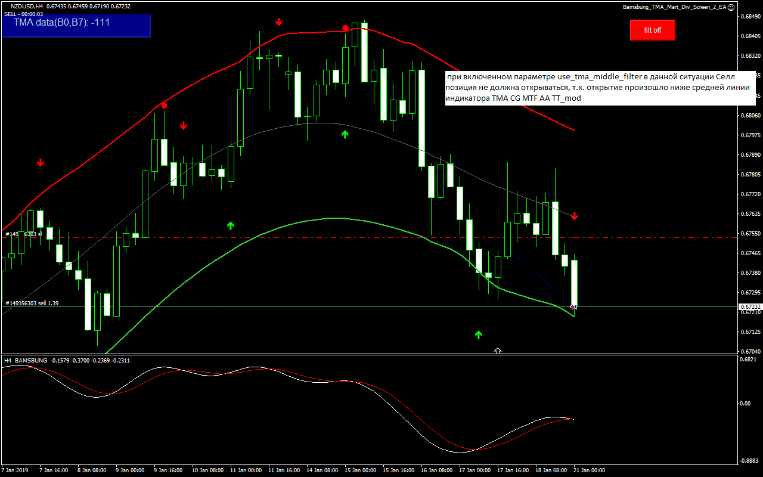Click the 0.6821 indicator scale value

(749, 360)
